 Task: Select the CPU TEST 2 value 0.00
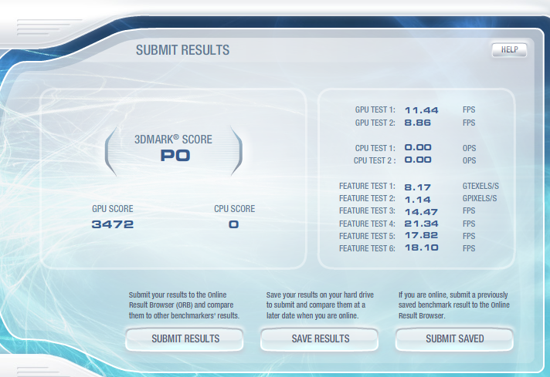pos(418,160)
